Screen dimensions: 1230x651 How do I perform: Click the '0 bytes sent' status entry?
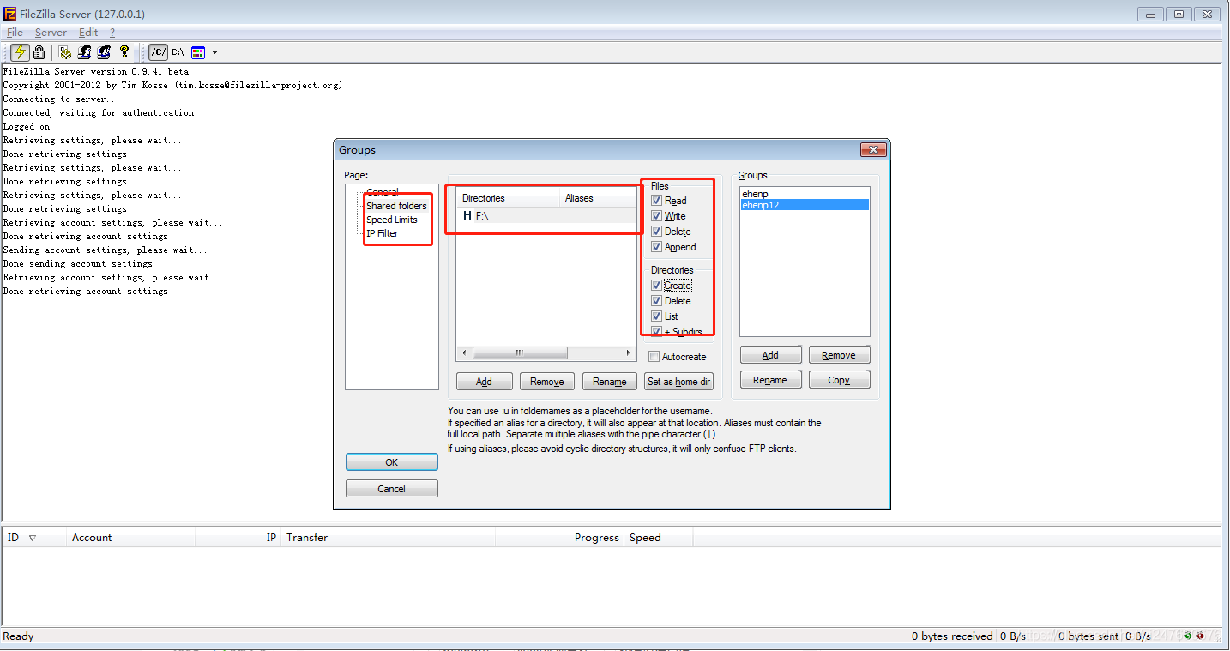pyautogui.click(x=1088, y=636)
